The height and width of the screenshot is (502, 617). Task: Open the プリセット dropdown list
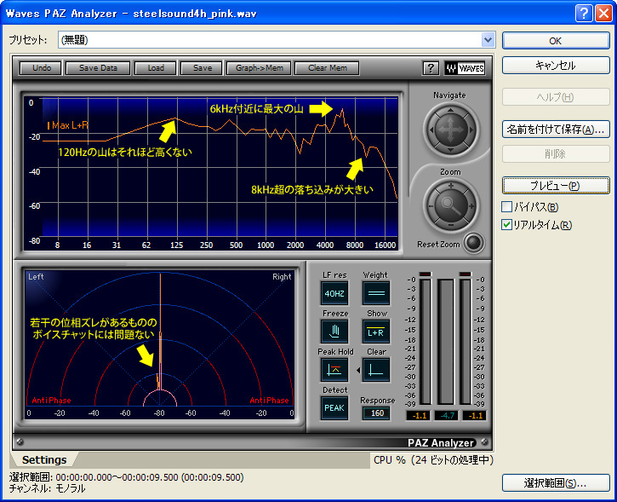click(488, 39)
